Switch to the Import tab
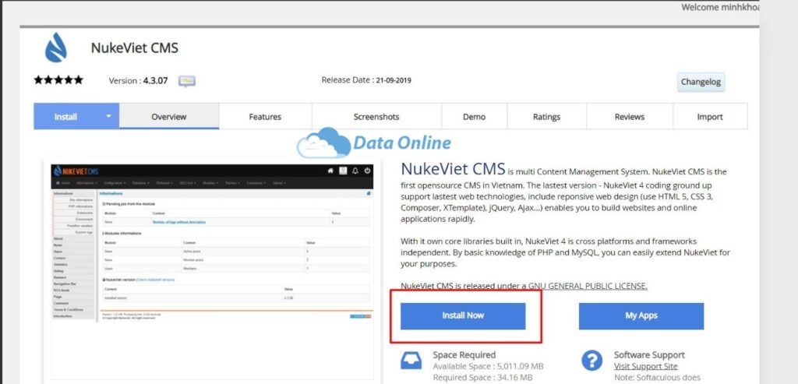Viewport: 798px width, 384px height. point(710,117)
